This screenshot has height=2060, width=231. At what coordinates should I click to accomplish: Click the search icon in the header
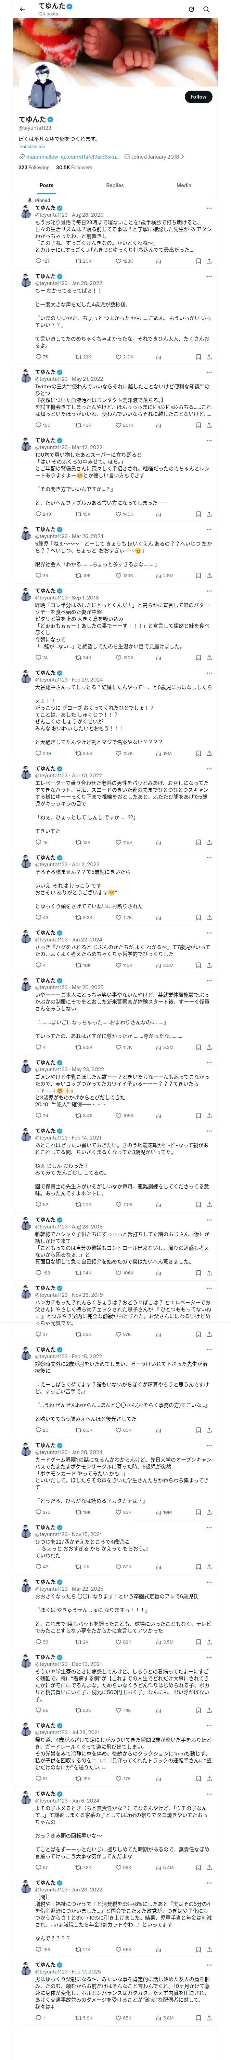click(206, 9)
